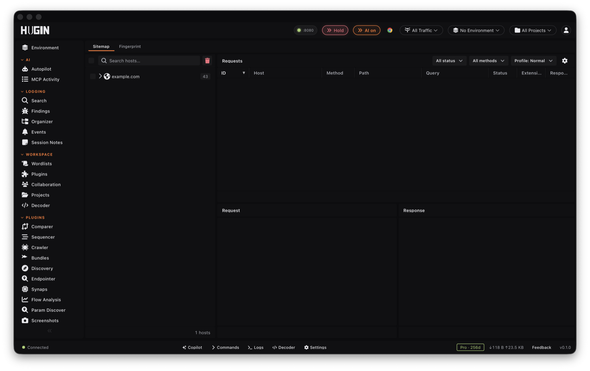Image resolution: width=590 pixels, height=371 pixels.
Task: Open Decoder in bottom bar
Action: (284, 347)
